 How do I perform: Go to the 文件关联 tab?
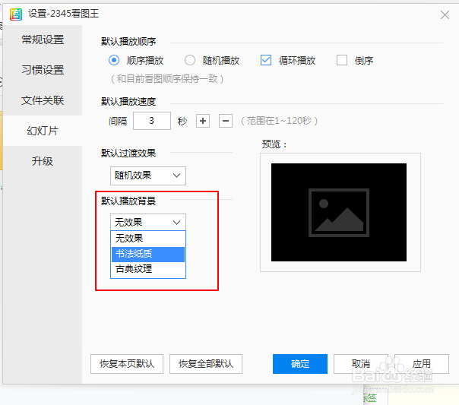(x=43, y=100)
